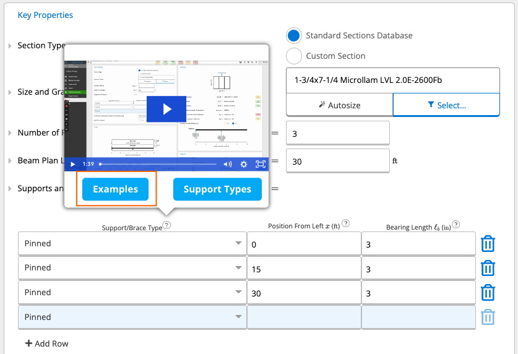Open help for Support/Brace Type column

point(167,225)
